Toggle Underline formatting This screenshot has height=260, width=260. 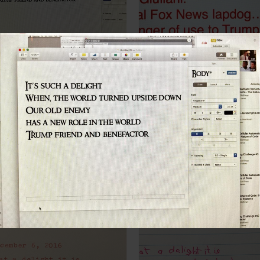210,113
